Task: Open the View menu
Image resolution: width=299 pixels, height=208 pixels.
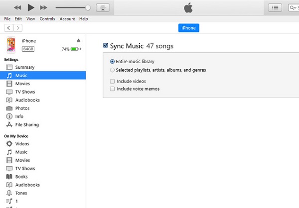Action: (x=30, y=19)
